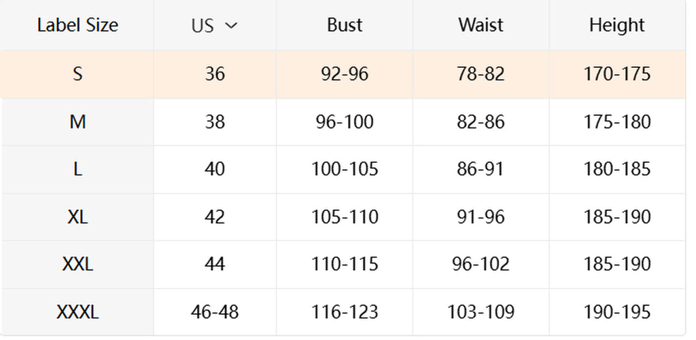Open the US size system dropdown
This screenshot has width=696, height=340.
[x=215, y=26]
